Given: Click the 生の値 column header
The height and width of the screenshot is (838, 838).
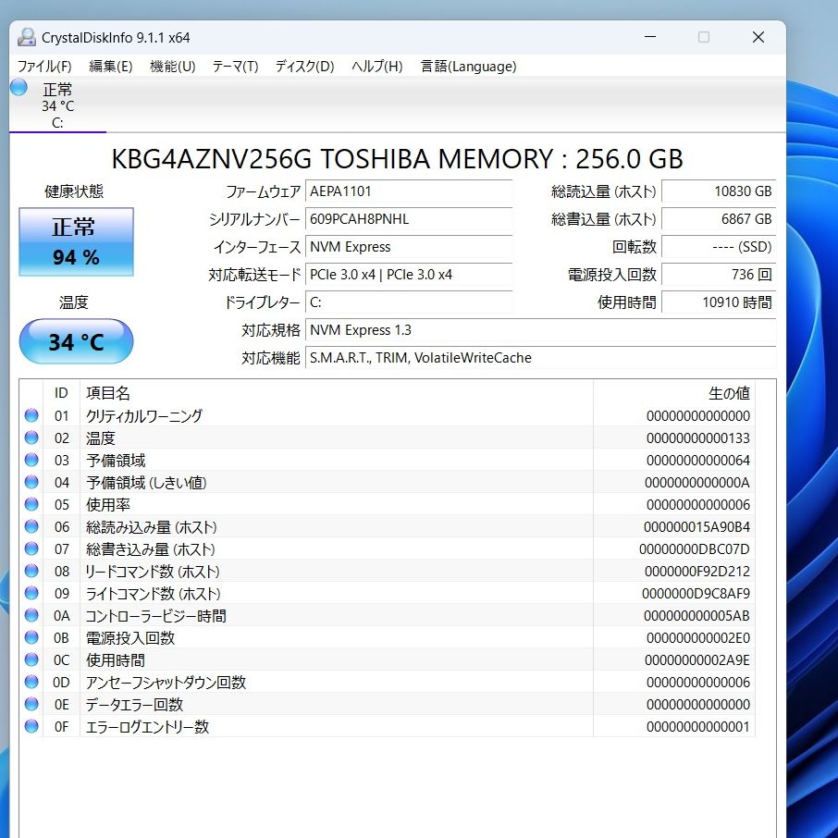Looking at the screenshot, I should [674, 393].
